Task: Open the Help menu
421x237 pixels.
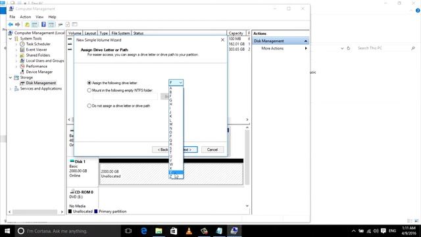Action: (x=52, y=17)
